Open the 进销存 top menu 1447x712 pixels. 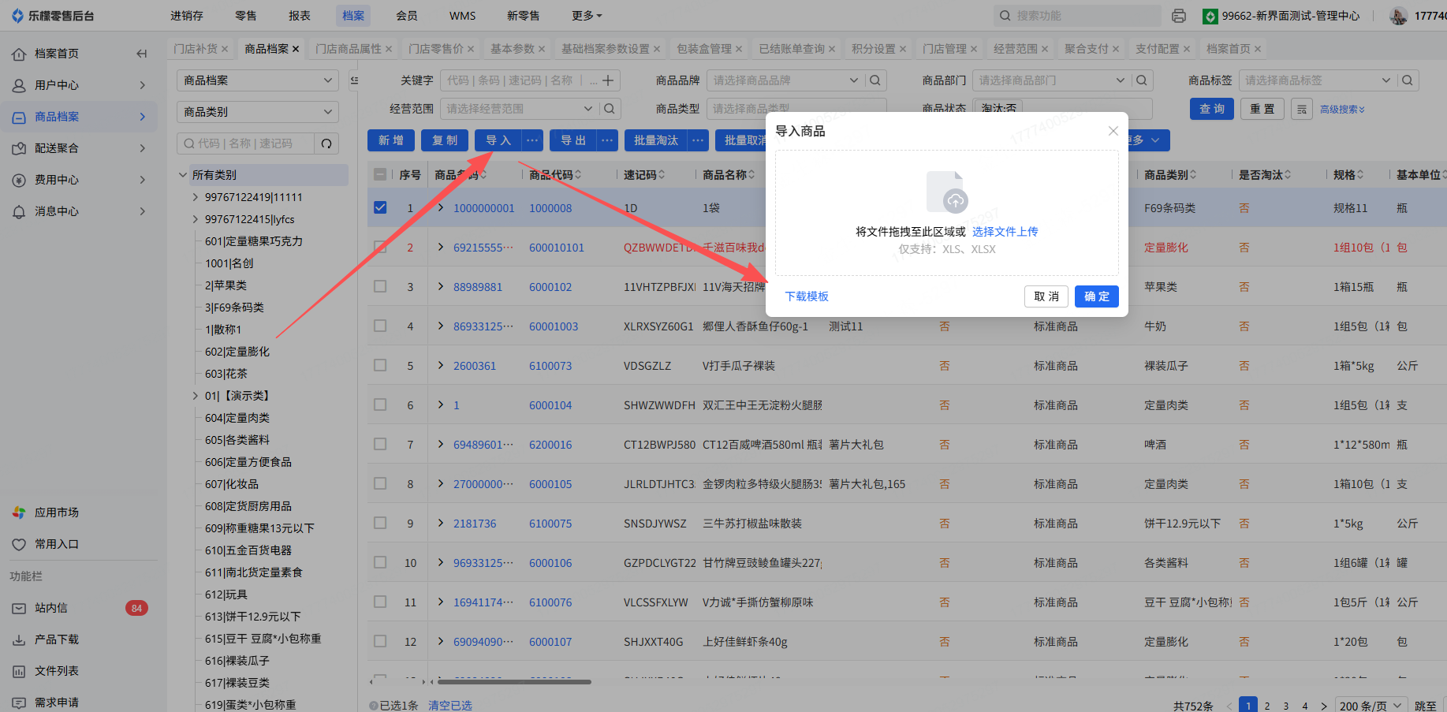(x=187, y=16)
